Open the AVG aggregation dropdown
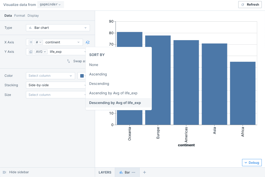This screenshot has height=177, width=265. tap(41, 52)
